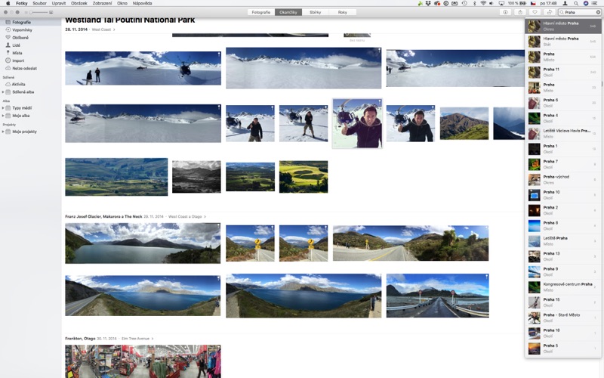
Task: Expand the Sdílená alba group
Action: click(3, 91)
